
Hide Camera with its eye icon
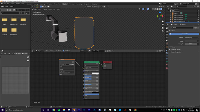198,13
